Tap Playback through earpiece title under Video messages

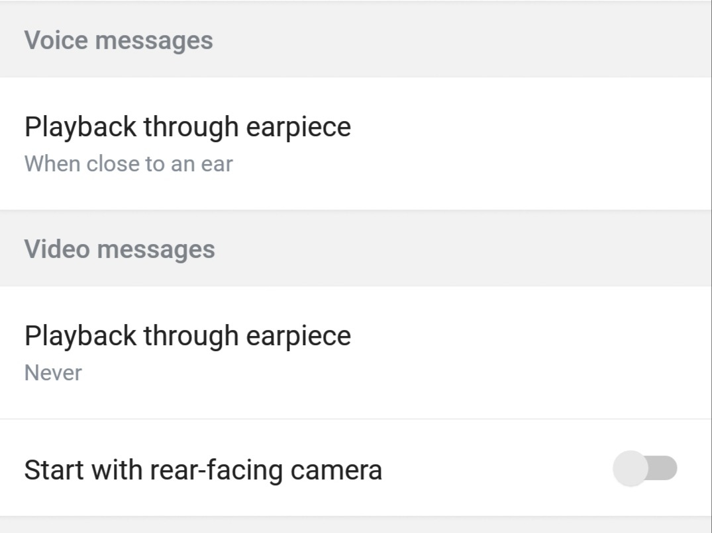187,336
